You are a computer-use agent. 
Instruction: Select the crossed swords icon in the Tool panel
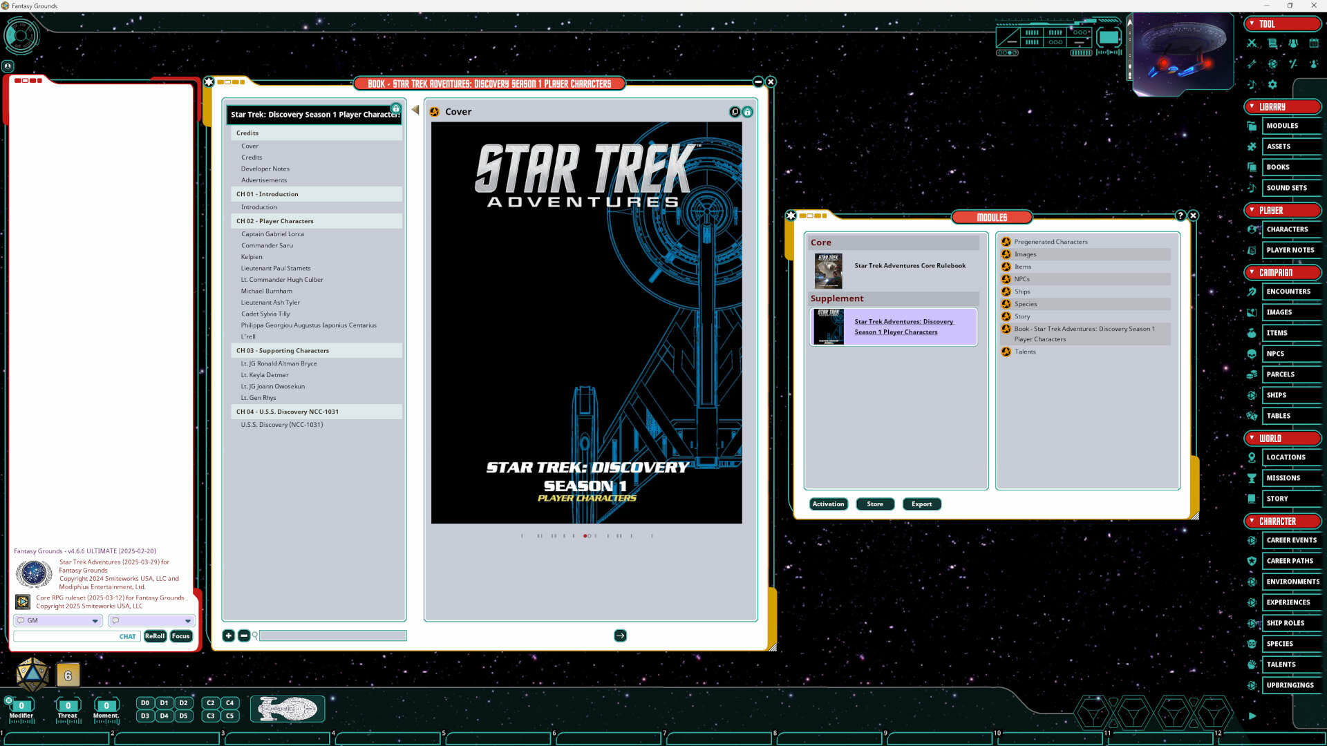pos(1251,43)
